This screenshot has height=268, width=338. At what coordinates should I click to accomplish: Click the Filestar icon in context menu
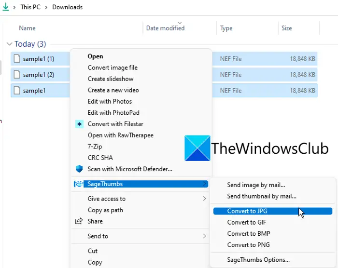(x=80, y=124)
